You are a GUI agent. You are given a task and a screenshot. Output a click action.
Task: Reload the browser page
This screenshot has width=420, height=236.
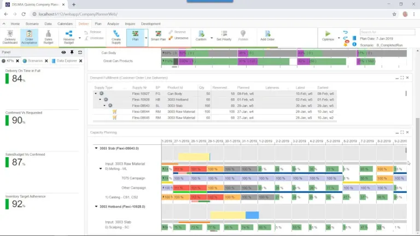pos(24,14)
